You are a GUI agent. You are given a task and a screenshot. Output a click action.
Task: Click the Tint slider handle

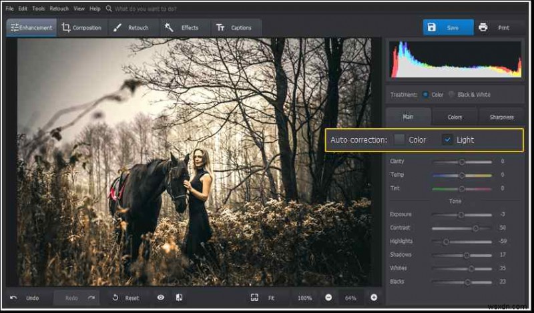click(462, 189)
